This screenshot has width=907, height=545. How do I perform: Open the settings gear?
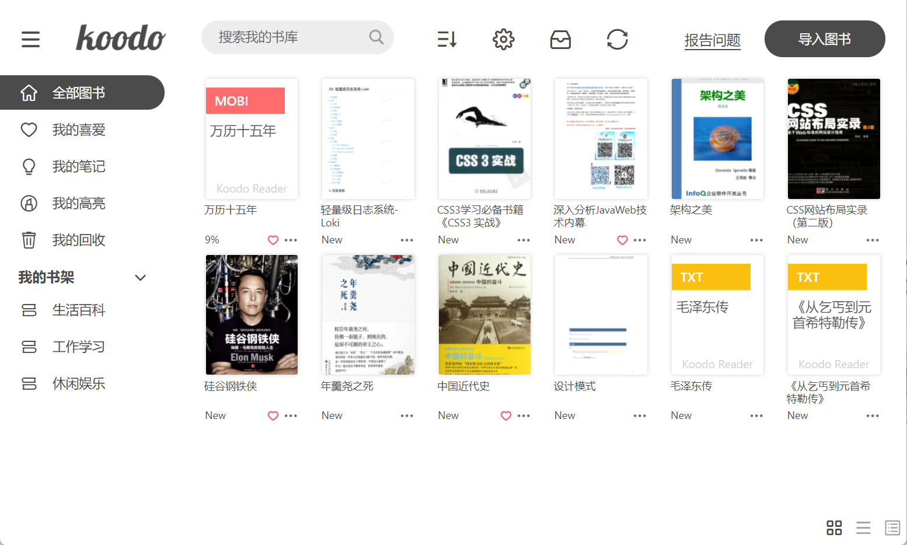[x=503, y=39]
